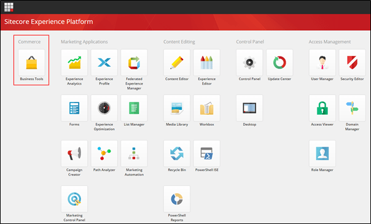Open User Manager

(322, 63)
